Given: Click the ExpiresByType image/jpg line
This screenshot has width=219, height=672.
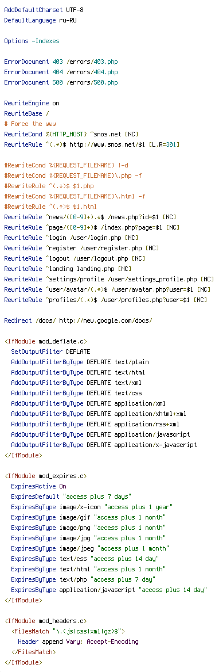Looking at the screenshot, I should [88, 539].
